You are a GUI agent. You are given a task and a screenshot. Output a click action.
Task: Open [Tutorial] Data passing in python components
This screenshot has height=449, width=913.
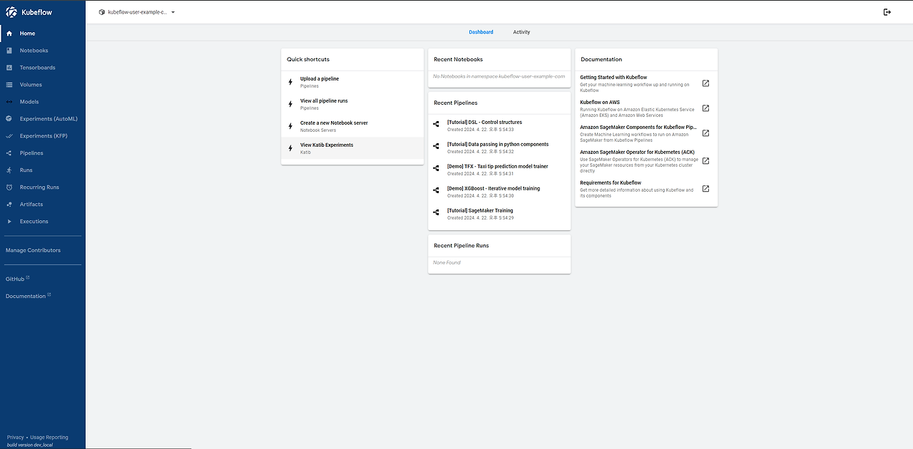click(x=499, y=148)
